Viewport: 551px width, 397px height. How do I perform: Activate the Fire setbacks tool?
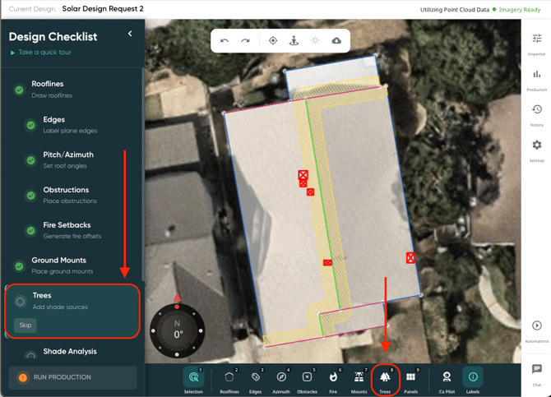333,378
